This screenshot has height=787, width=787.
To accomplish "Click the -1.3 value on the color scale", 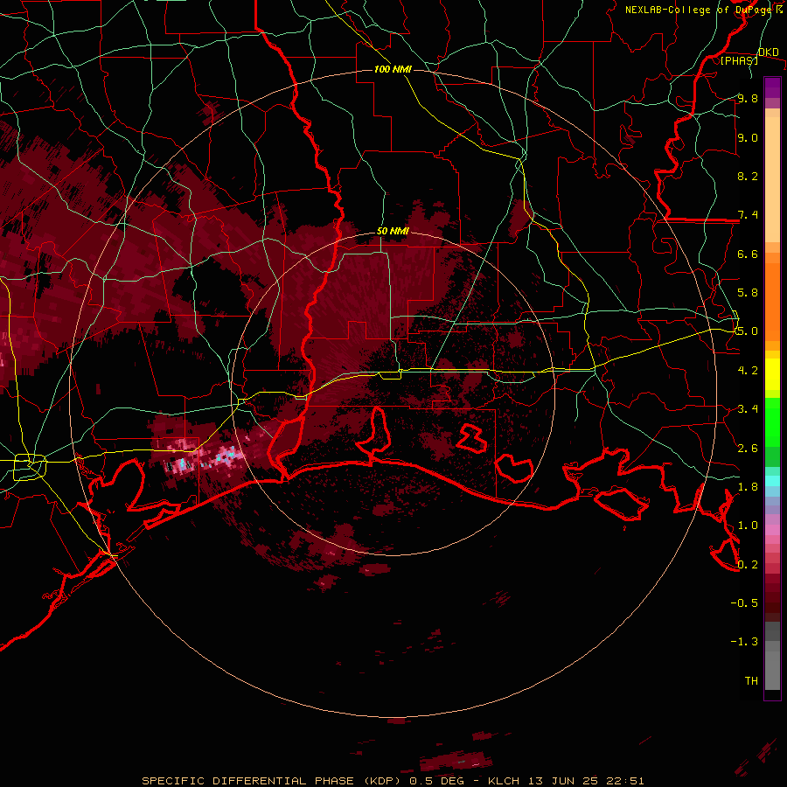I will tap(744, 642).
